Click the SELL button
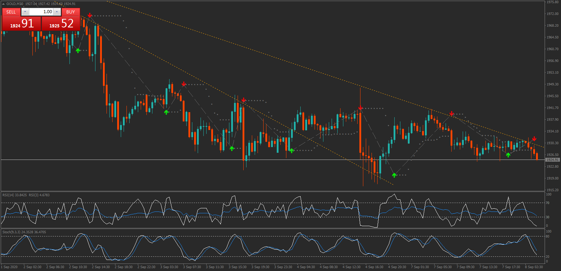 coord(11,12)
